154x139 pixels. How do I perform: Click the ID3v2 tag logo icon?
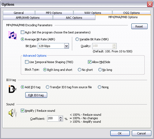pos(13,89)
